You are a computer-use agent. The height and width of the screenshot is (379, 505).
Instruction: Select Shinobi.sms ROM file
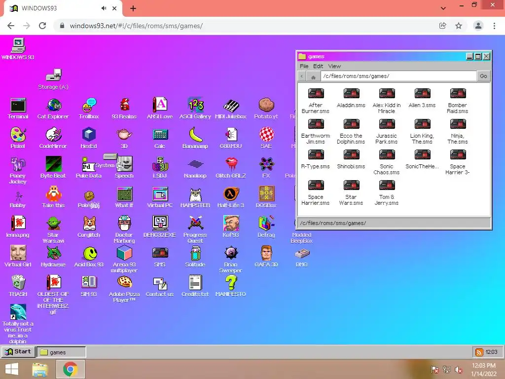pos(351,159)
